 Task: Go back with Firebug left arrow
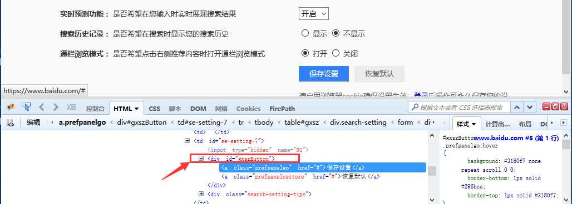41,108
